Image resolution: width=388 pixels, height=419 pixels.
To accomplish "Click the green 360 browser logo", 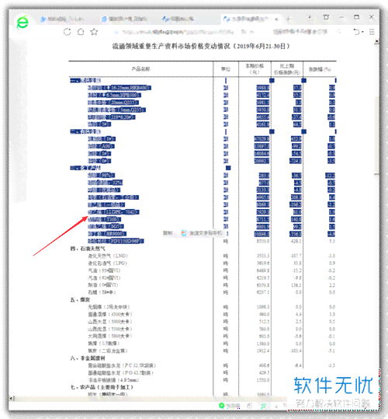I will pos(23,22).
